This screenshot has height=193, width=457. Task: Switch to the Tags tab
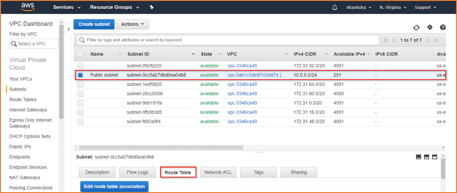coord(259,172)
